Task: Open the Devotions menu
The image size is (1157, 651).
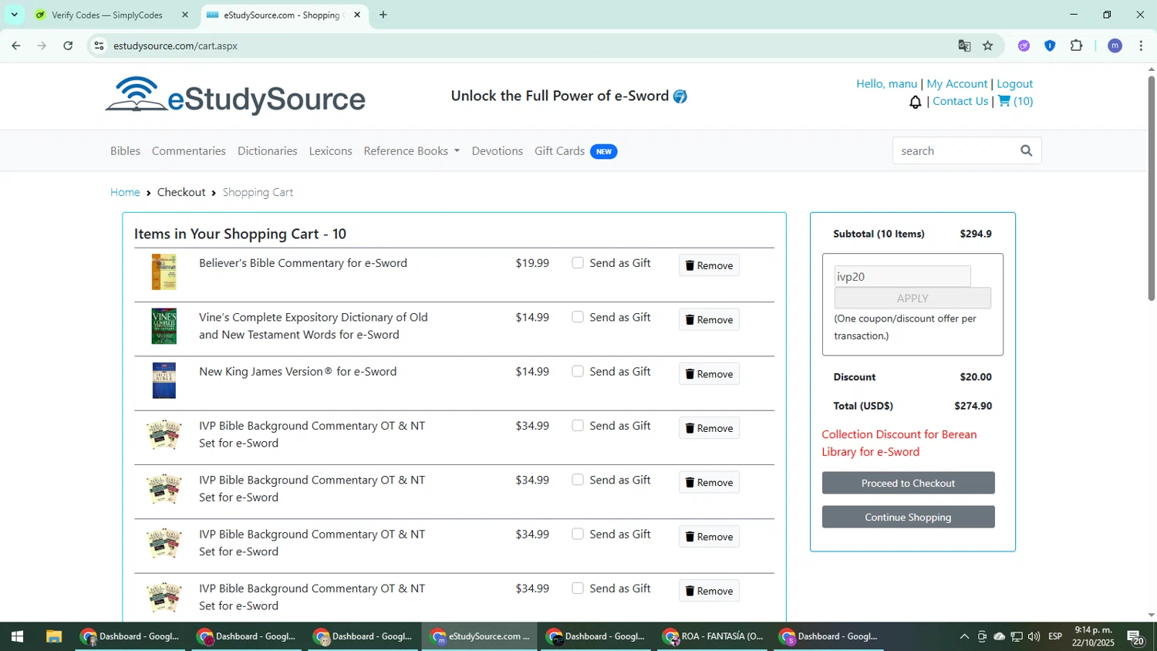Action: (x=497, y=150)
